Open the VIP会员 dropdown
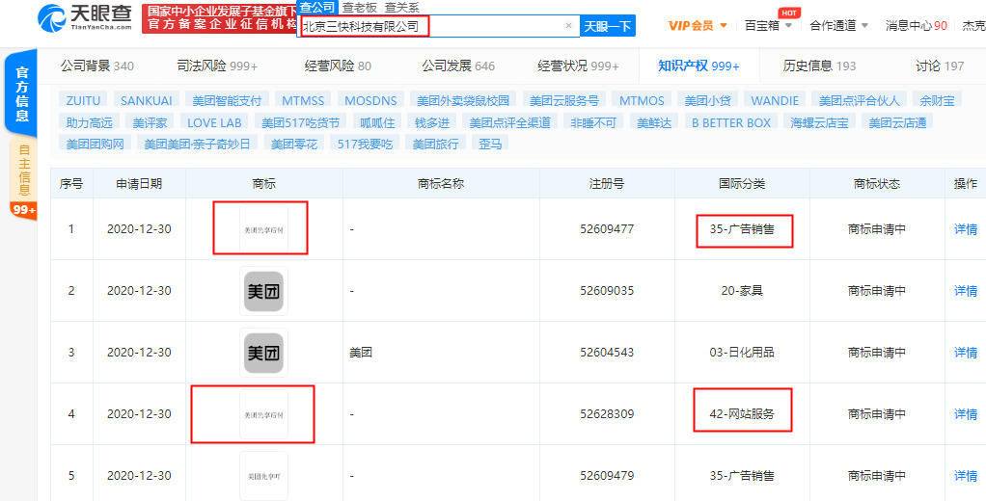This screenshot has width=986, height=501. [x=698, y=26]
